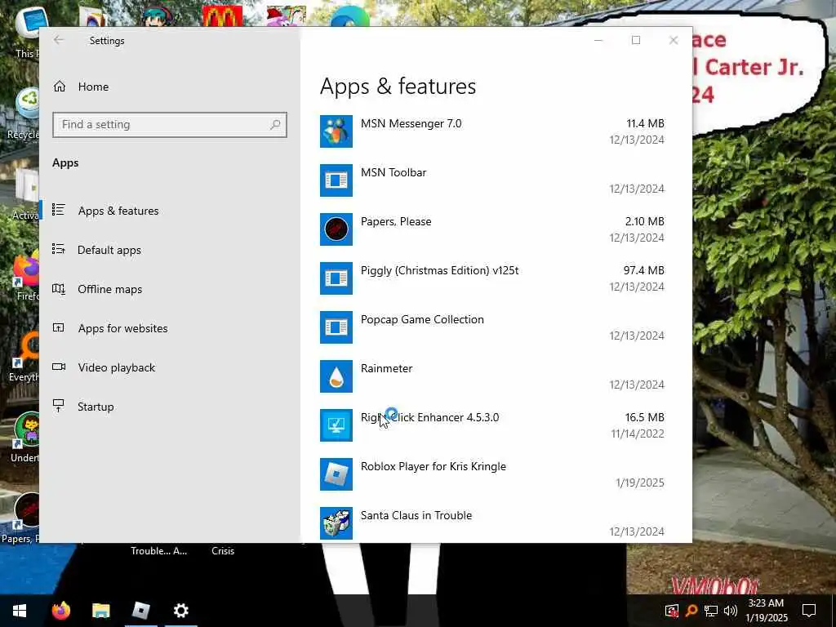Open Apps for websites page
Image resolution: width=836 pixels, height=627 pixels.
pyautogui.click(x=170, y=328)
